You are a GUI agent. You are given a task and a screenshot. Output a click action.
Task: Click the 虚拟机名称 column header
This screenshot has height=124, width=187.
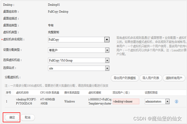tap(22, 93)
